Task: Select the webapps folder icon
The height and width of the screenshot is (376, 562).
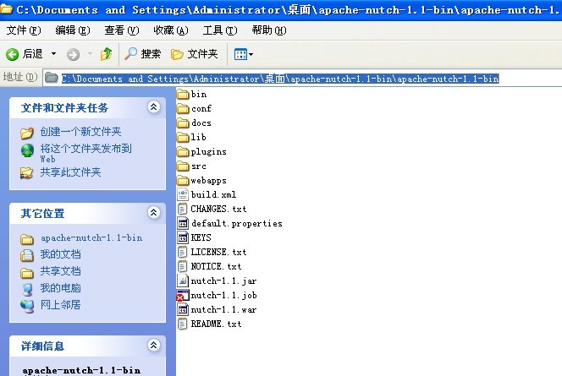Action: tap(183, 180)
